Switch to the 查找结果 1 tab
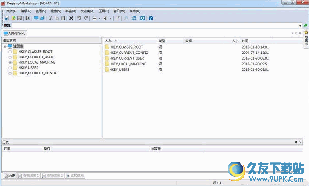309x186 pixels. (x=28, y=176)
